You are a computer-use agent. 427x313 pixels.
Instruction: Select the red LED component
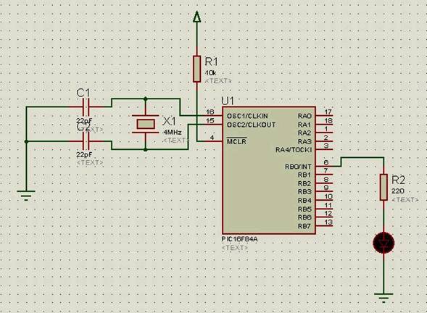click(384, 243)
